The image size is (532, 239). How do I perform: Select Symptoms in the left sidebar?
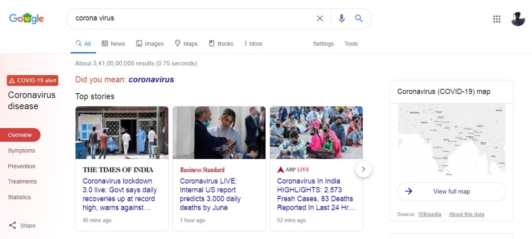(21, 151)
